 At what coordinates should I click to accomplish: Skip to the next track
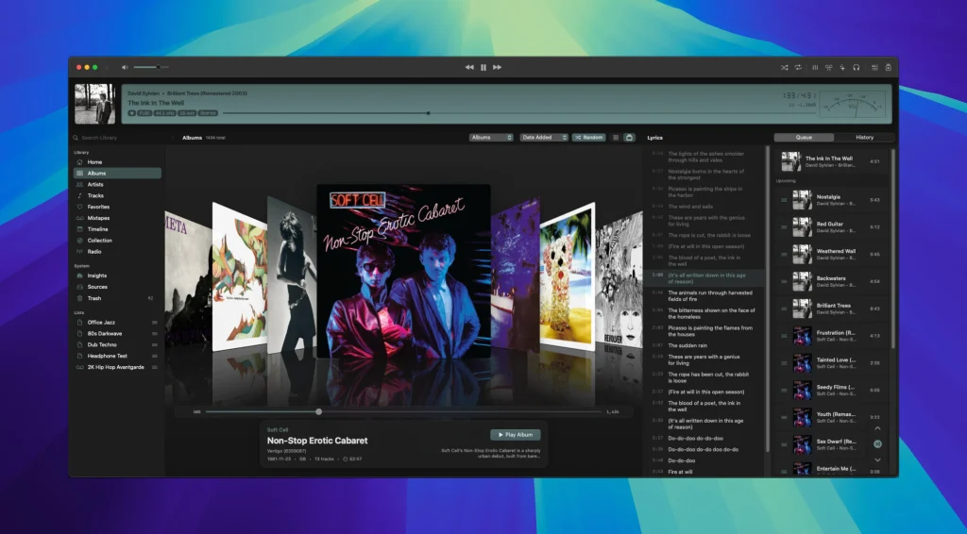[x=497, y=67]
